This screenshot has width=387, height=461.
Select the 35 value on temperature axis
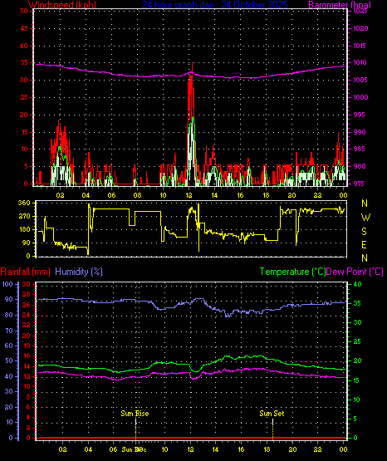coord(357,303)
